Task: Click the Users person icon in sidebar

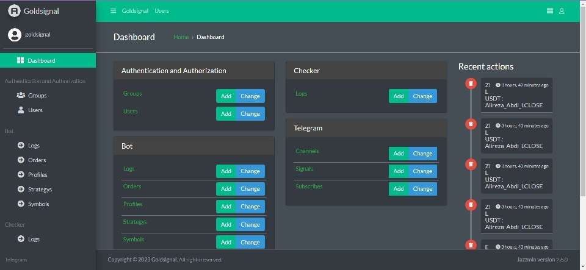Action: (21, 110)
